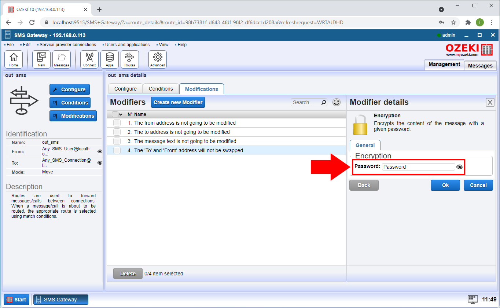Open the Start menu button
Viewport: 500px width, 308px height.
point(17,300)
